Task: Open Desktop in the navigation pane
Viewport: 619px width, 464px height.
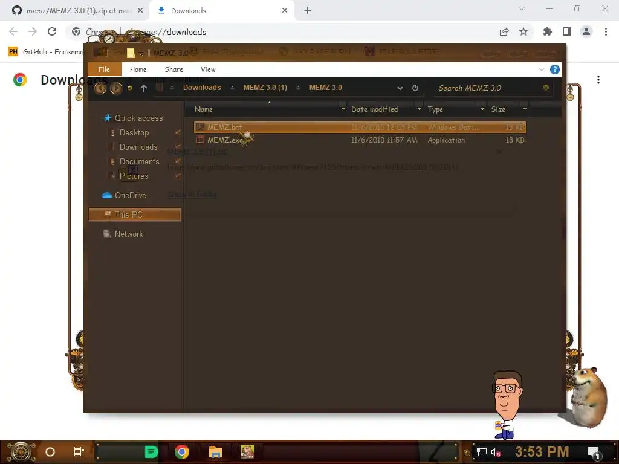Action: (134, 132)
